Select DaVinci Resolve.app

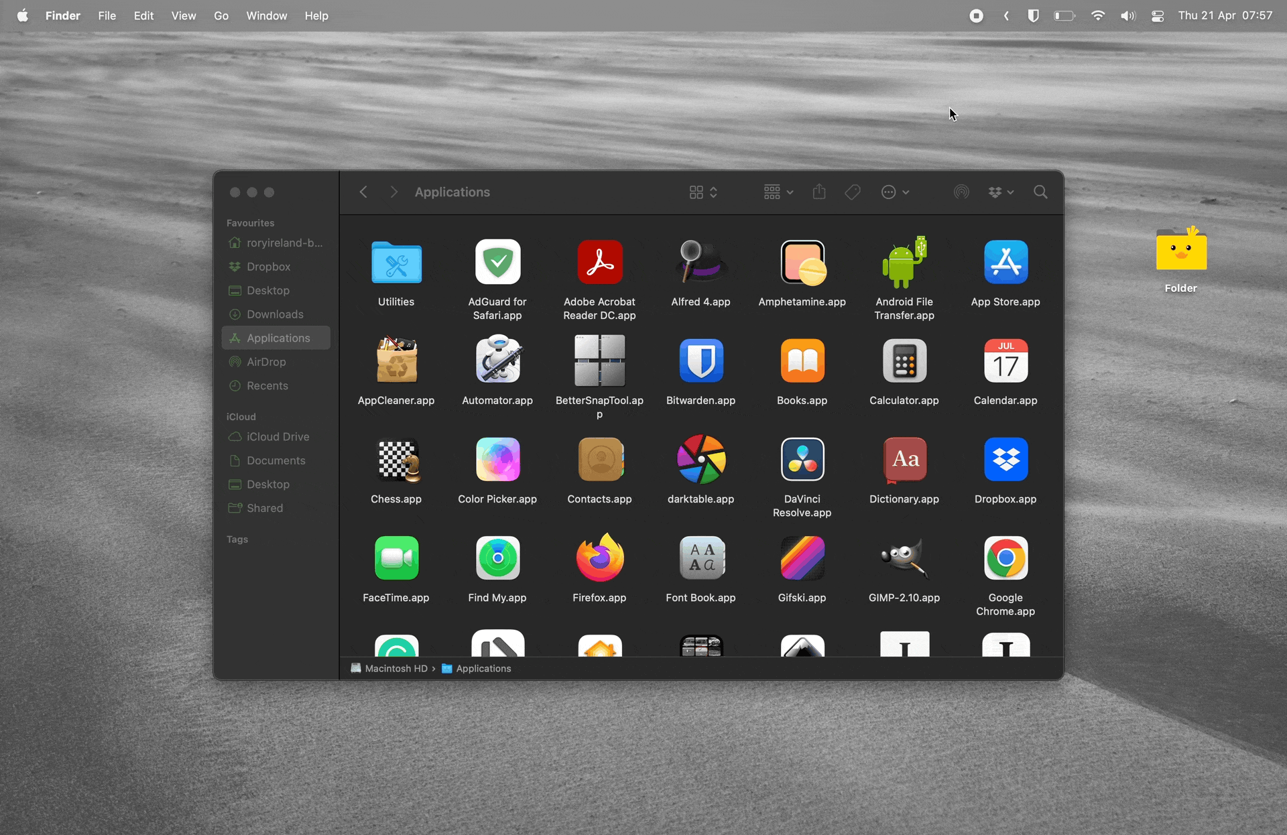802,459
